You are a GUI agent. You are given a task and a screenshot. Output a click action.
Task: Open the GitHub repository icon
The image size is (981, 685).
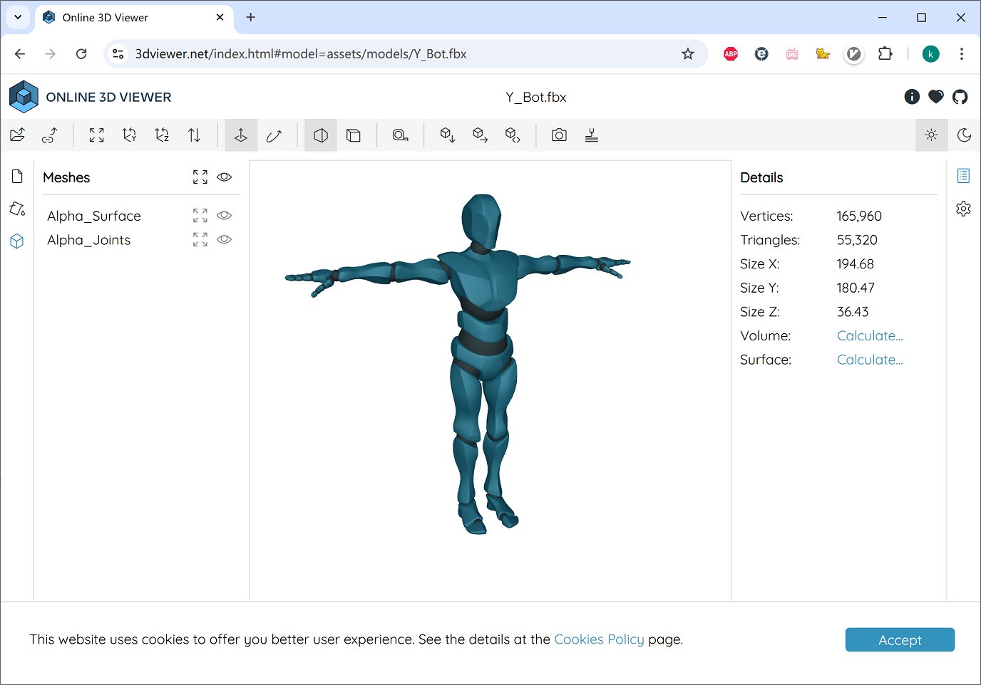960,97
